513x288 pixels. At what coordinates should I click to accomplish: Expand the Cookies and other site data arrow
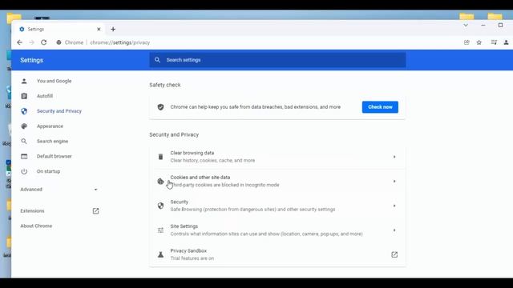[394, 182]
